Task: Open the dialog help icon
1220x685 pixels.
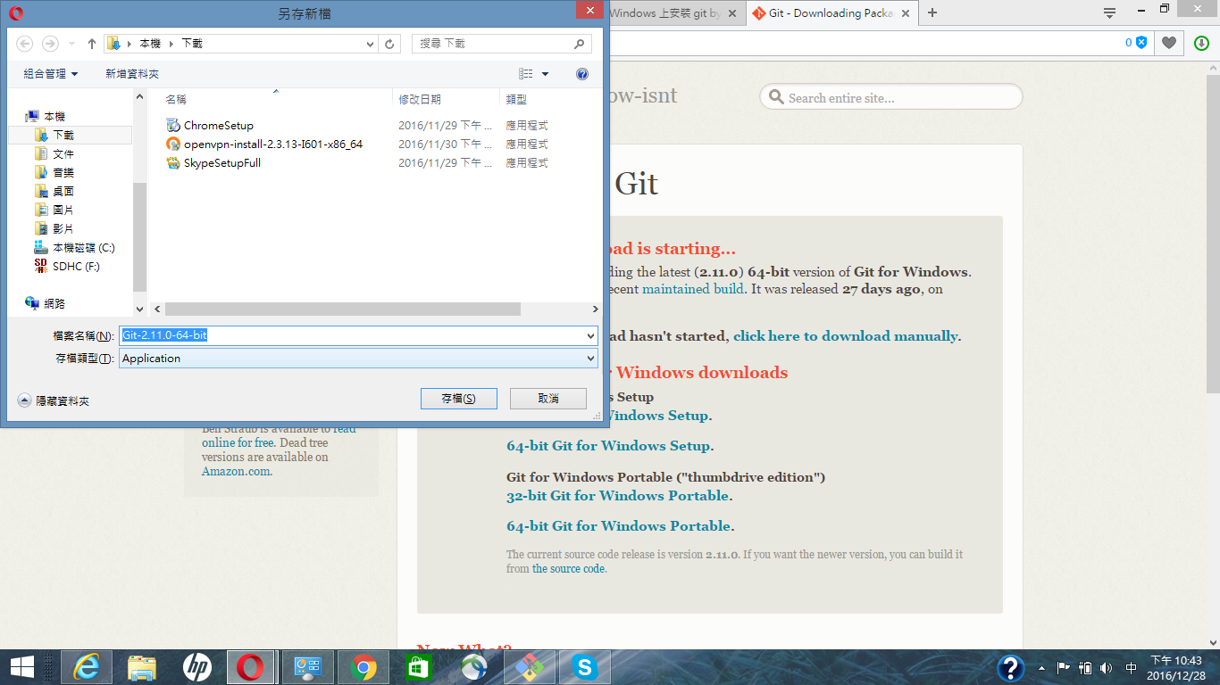Action: (582, 74)
